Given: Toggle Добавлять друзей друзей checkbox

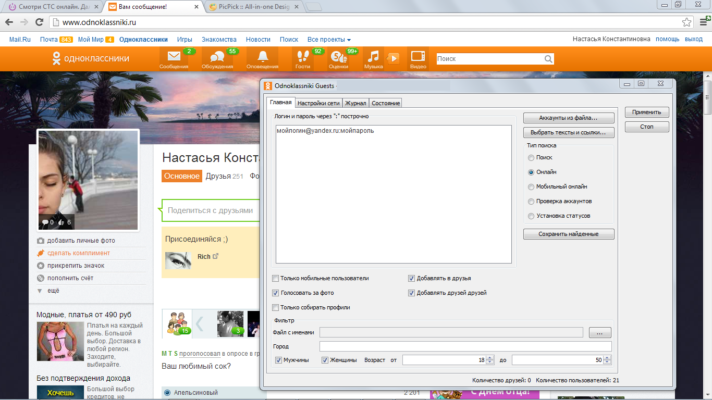Looking at the screenshot, I should 412,293.
